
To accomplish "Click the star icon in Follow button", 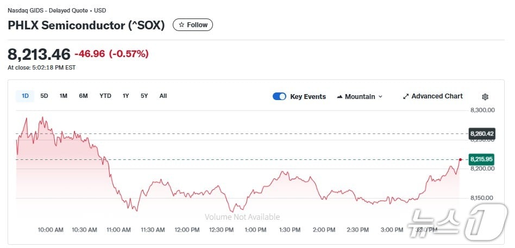I will [x=181, y=25].
